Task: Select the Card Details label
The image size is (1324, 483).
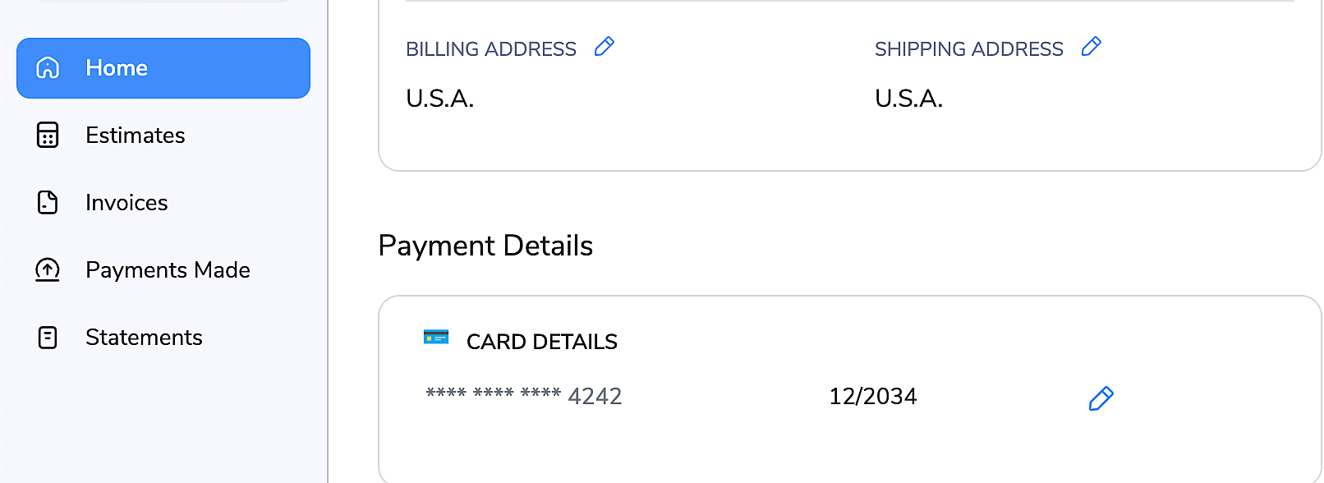Action: (541, 341)
